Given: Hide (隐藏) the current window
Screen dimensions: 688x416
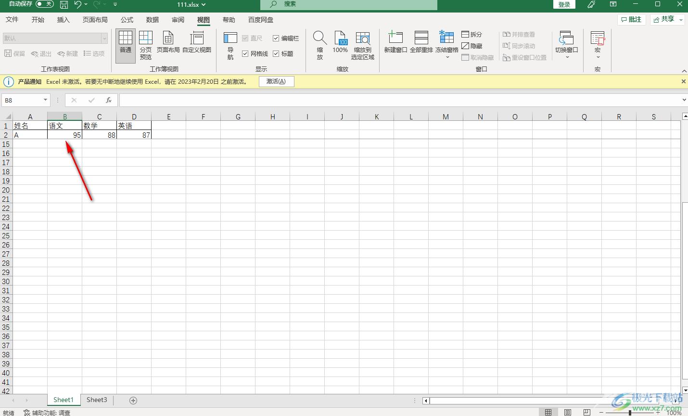Looking at the screenshot, I should tap(471, 46).
